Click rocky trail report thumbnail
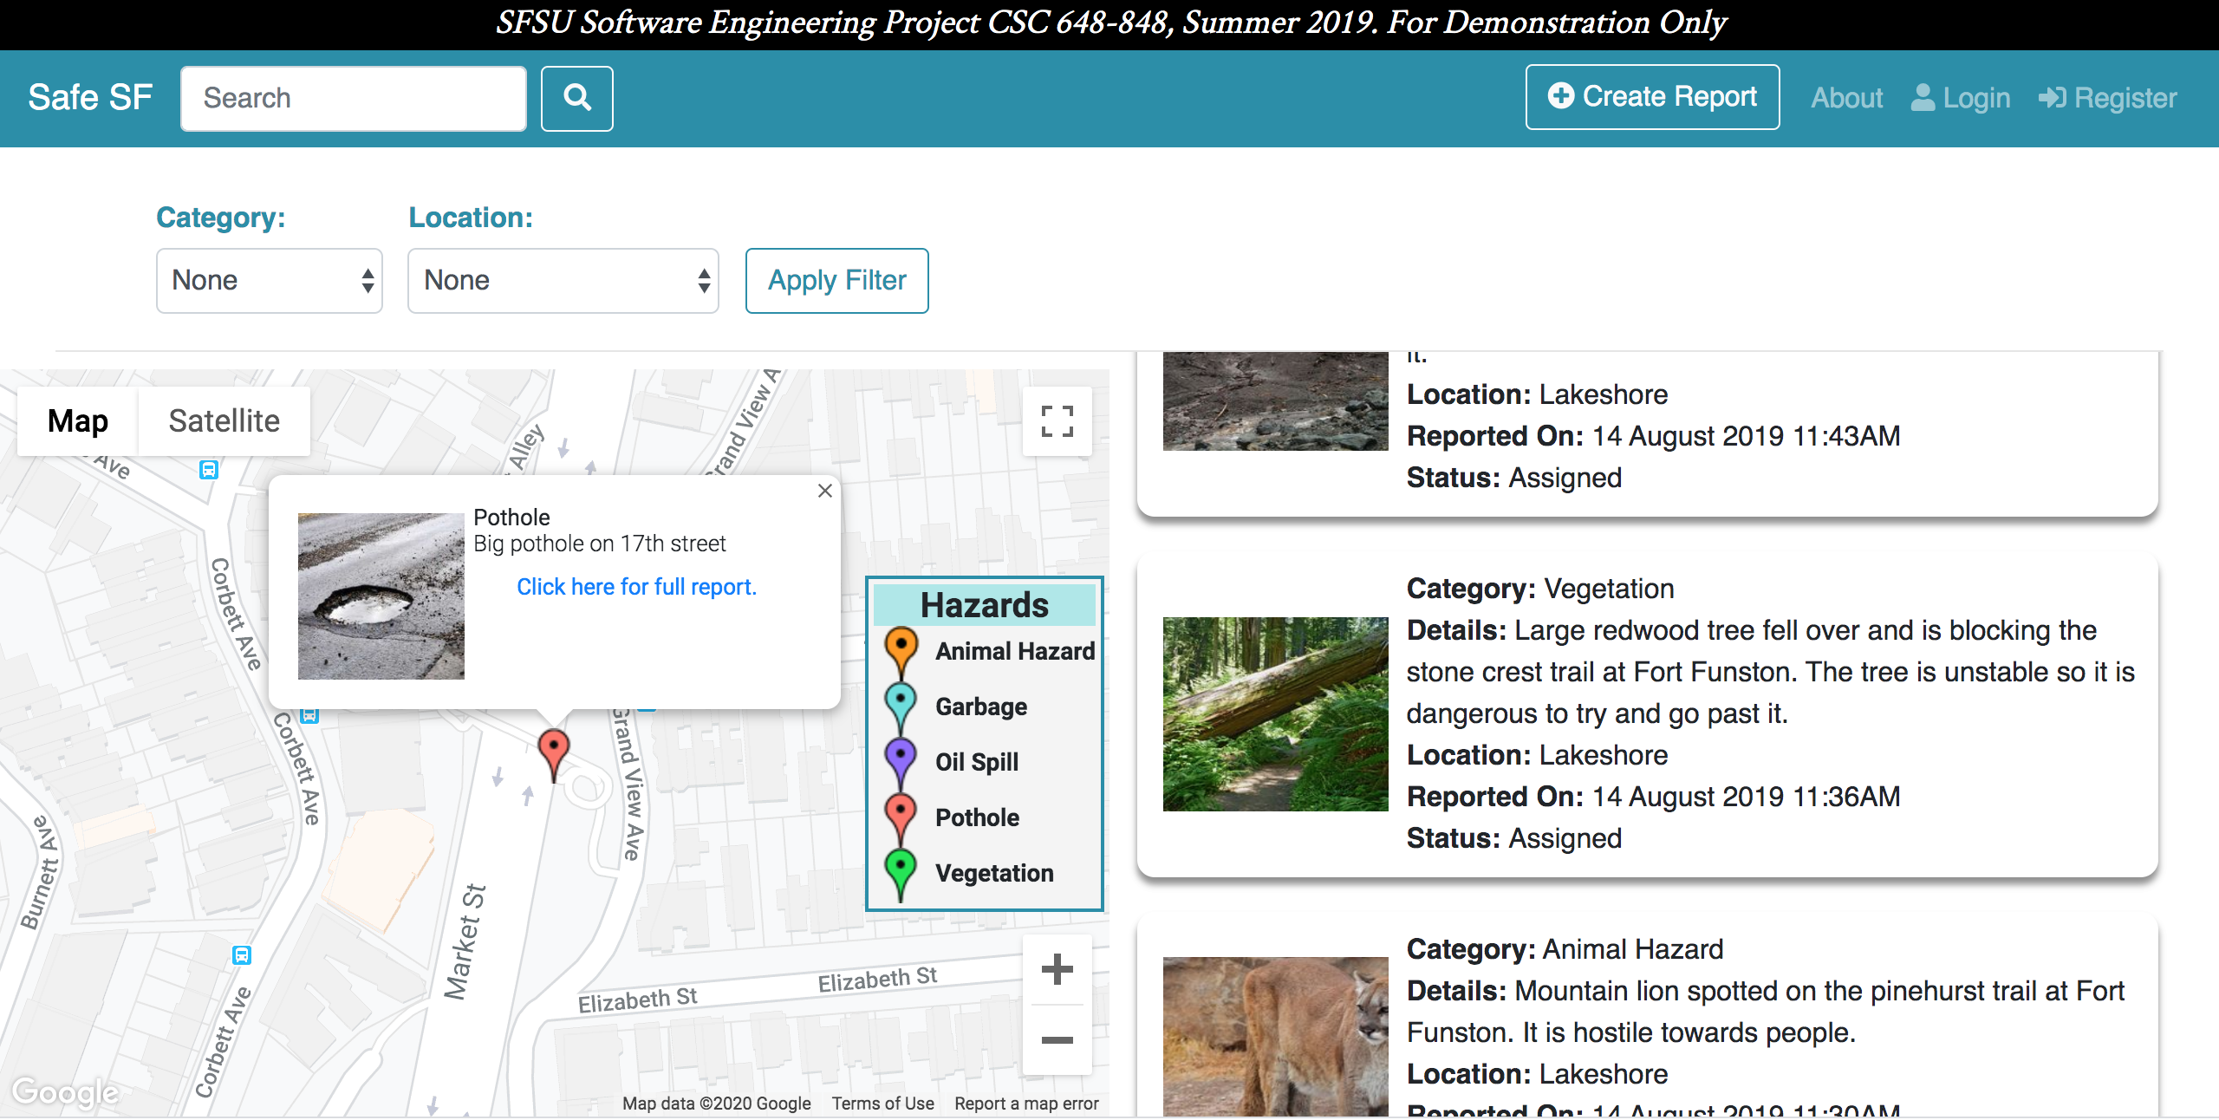The width and height of the screenshot is (2219, 1120). 1276,401
